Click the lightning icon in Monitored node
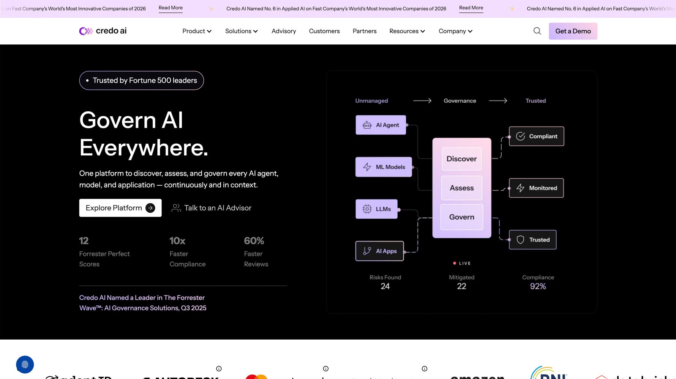 click(x=520, y=188)
